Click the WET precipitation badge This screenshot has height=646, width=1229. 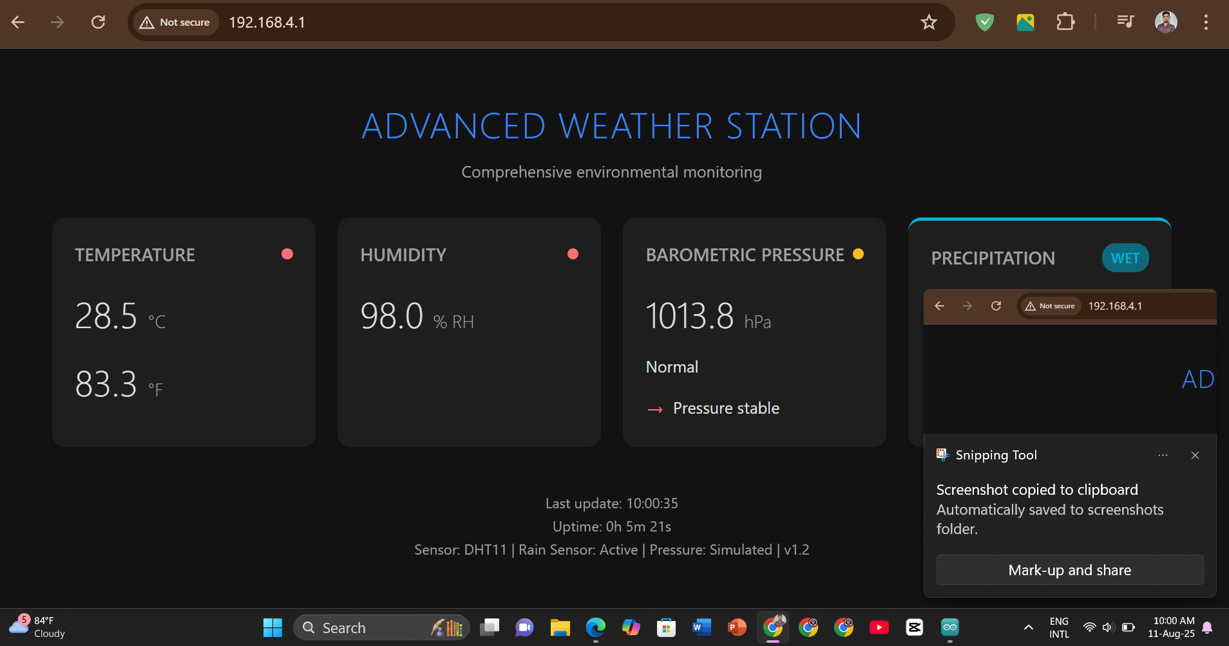click(x=1125, y=258)
